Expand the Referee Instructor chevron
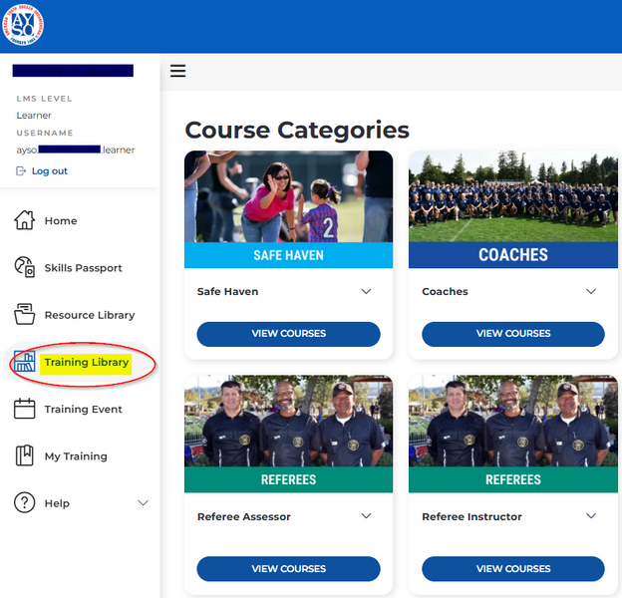622x598 pixels. [x=591, y=516]
